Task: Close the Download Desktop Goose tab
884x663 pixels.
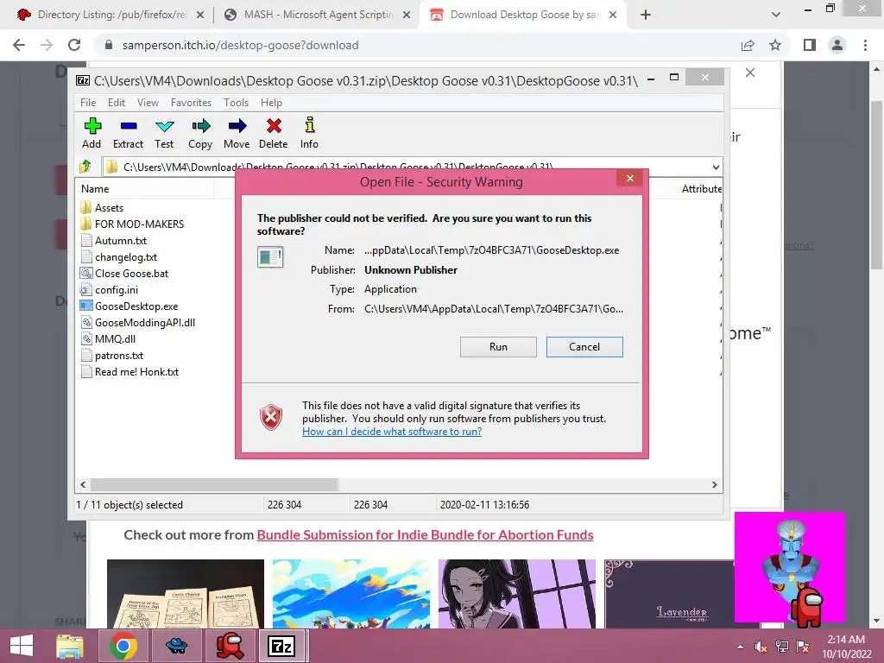Action: (614, 15)
